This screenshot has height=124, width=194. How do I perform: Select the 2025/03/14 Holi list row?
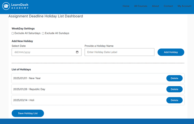(78, 100)
